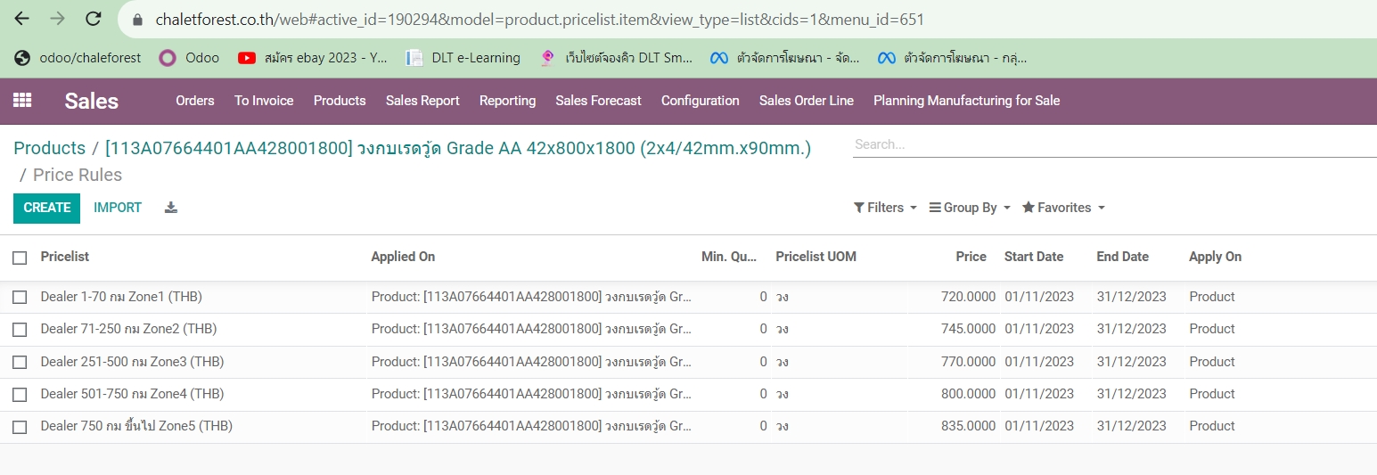
Task: Tick the select-all checkbox in header
Action: click(20, 258)
